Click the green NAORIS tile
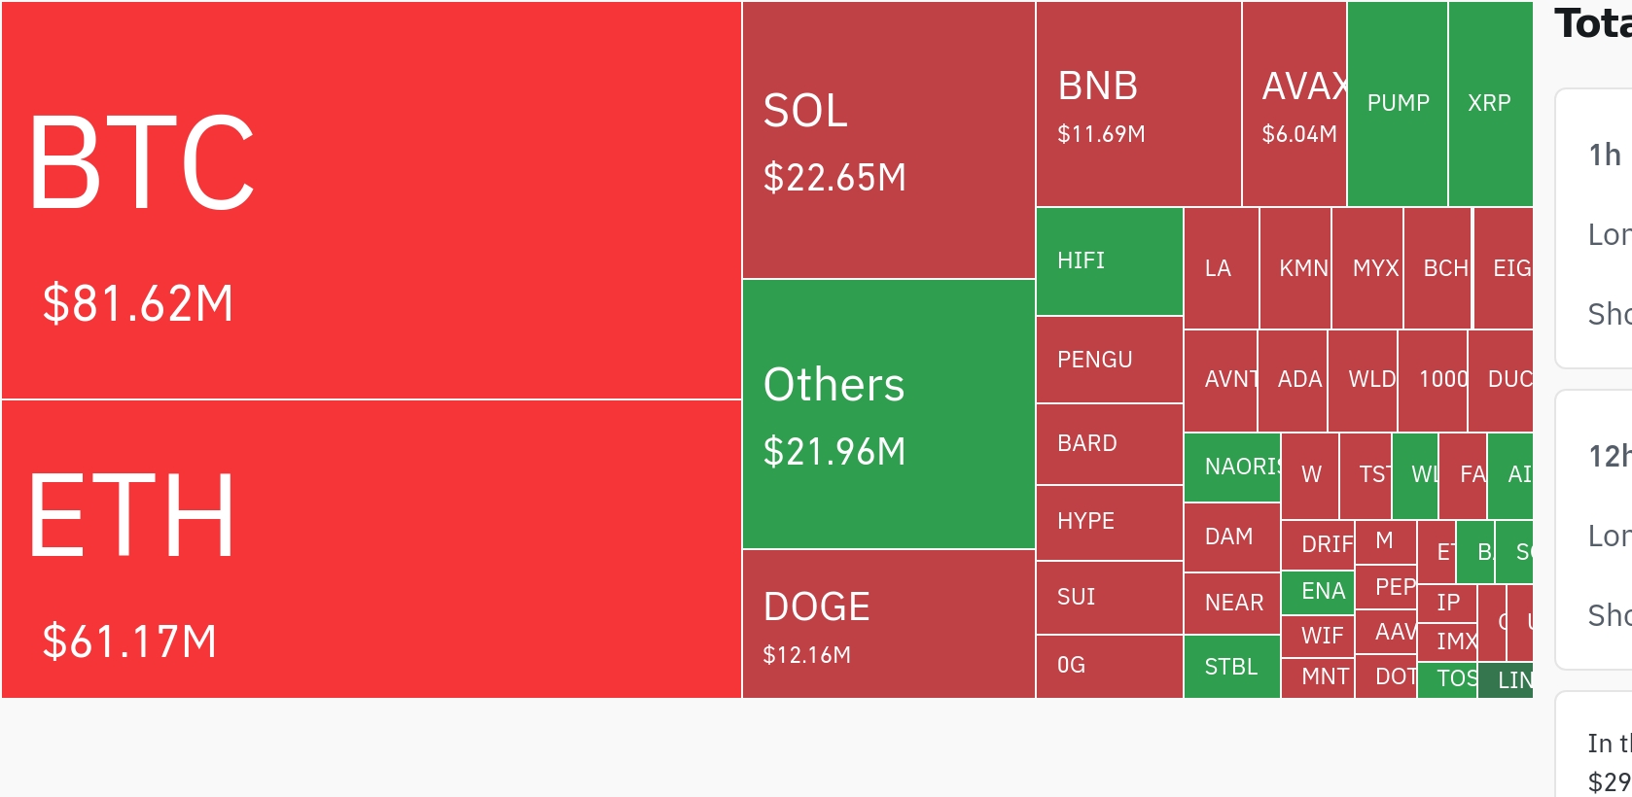1632x797 pixels. click(x=1232, y=468)
